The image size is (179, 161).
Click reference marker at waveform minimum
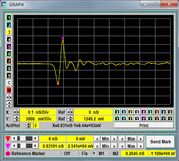(58, 84)
